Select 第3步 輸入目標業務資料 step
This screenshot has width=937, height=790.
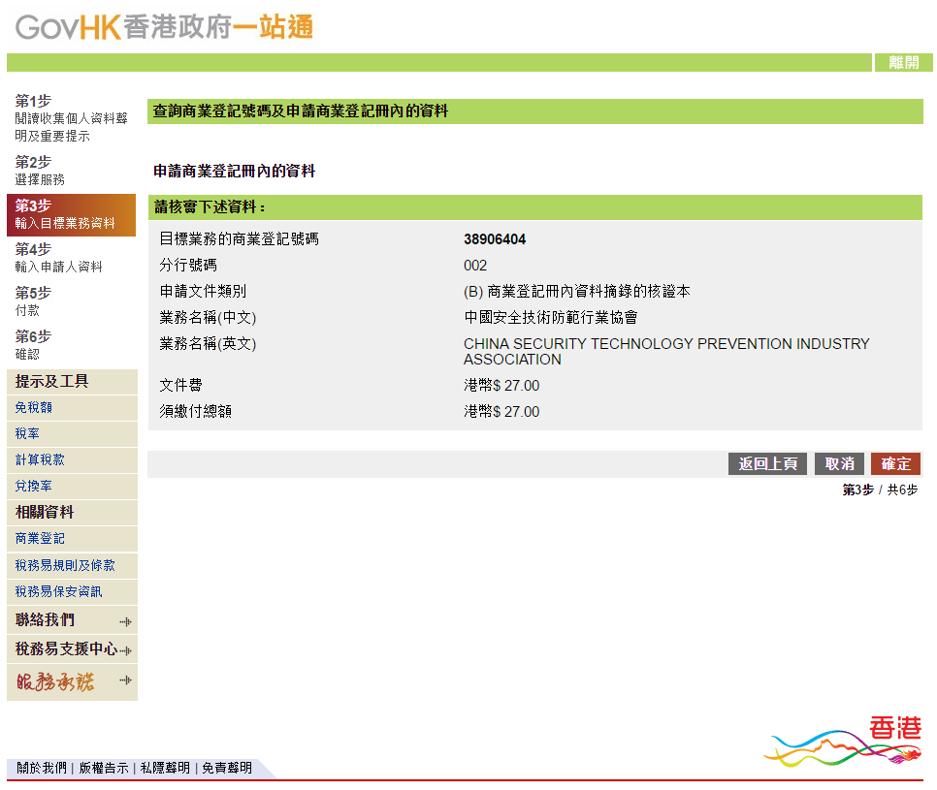pos(71,215)
